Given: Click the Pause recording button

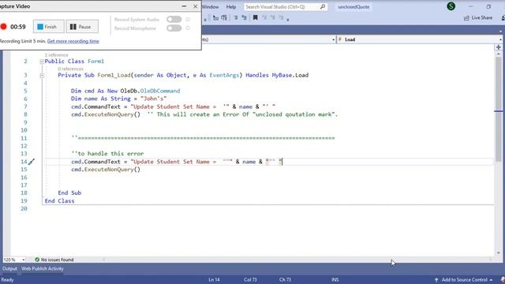Looking at the screenshot, I should [82, 27].
